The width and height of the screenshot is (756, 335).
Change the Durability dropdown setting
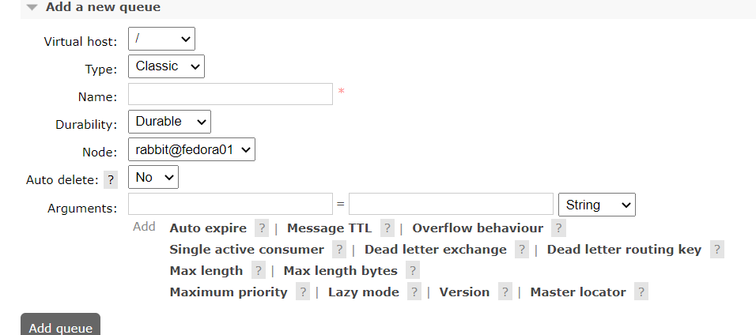(169, 122)
